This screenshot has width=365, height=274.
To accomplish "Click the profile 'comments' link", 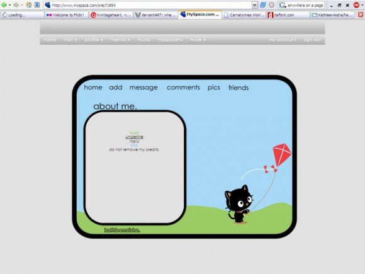I will pos(183,88).
